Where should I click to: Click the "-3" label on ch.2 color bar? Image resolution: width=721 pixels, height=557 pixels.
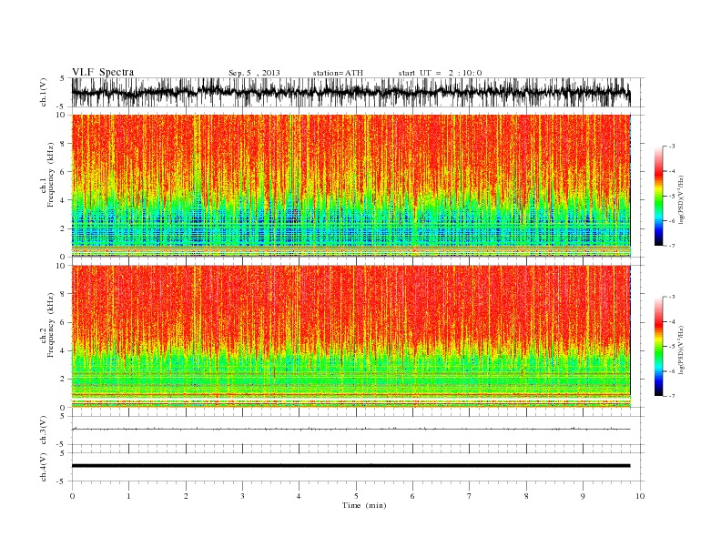tap(672, 298)
